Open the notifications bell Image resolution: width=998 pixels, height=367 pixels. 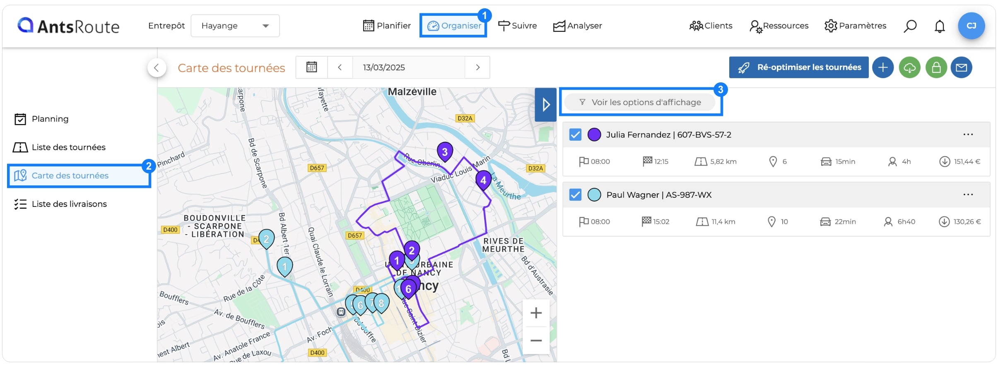click(940, 26)
